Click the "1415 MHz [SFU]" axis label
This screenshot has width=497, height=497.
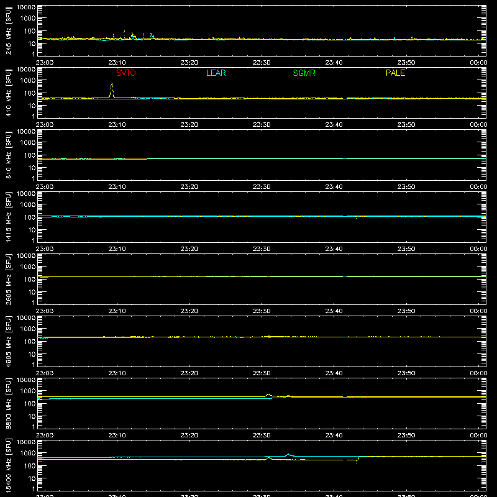(8, 217)
